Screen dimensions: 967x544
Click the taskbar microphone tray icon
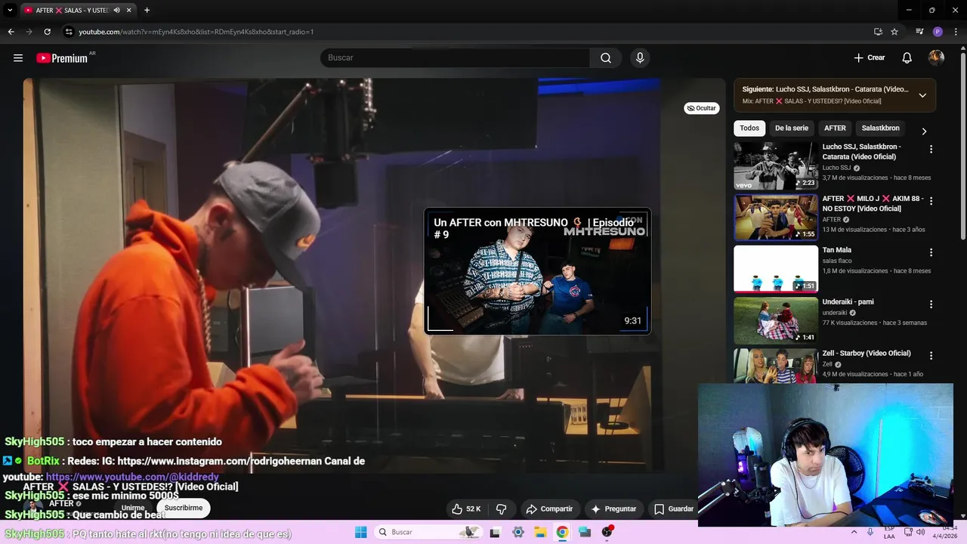(870, 532)
